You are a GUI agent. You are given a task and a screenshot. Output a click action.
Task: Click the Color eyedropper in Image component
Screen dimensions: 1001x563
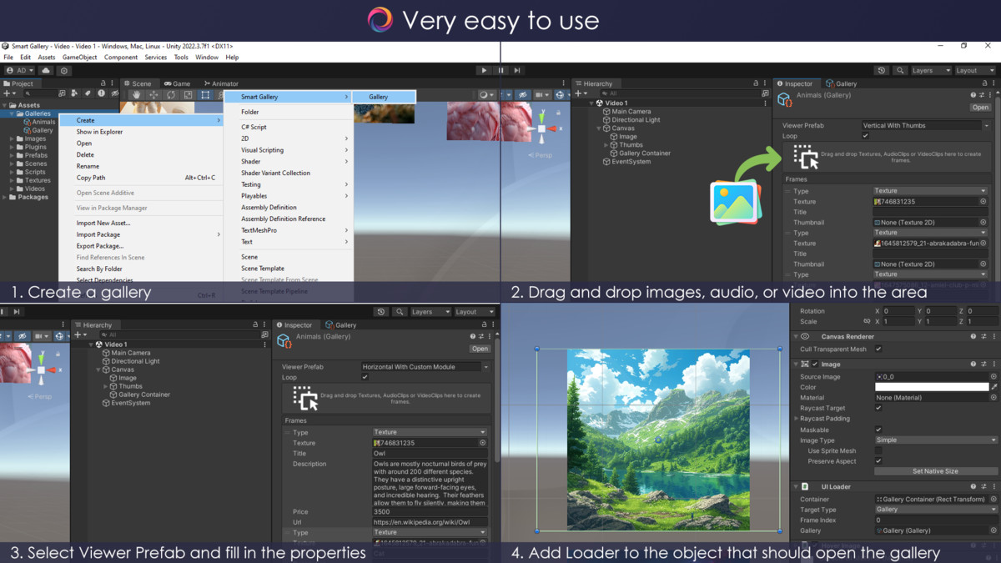tap(993, 387)
